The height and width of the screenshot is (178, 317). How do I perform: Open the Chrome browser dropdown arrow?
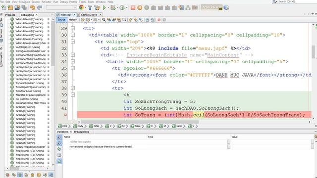86,8
